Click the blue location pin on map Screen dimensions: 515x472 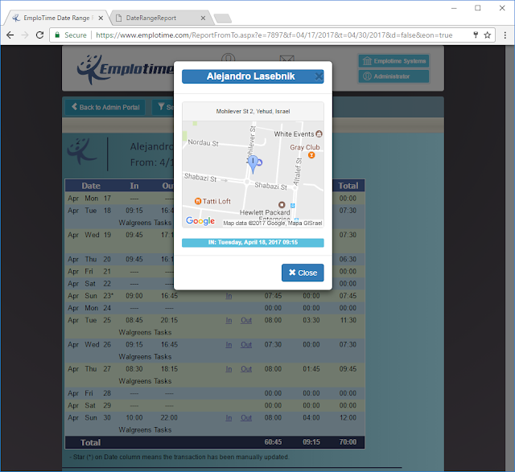(x=253, y=164)
